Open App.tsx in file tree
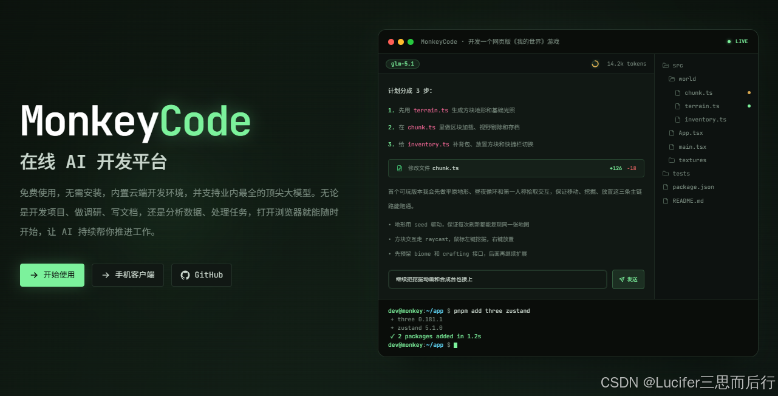This screenshot has height=396, width=778. [691, 133]
